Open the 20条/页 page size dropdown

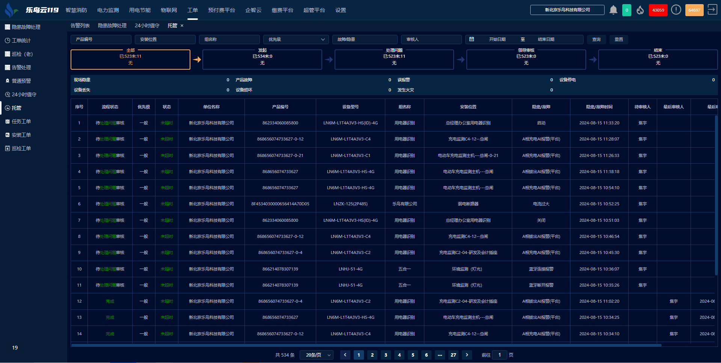(x=317, y=355)
